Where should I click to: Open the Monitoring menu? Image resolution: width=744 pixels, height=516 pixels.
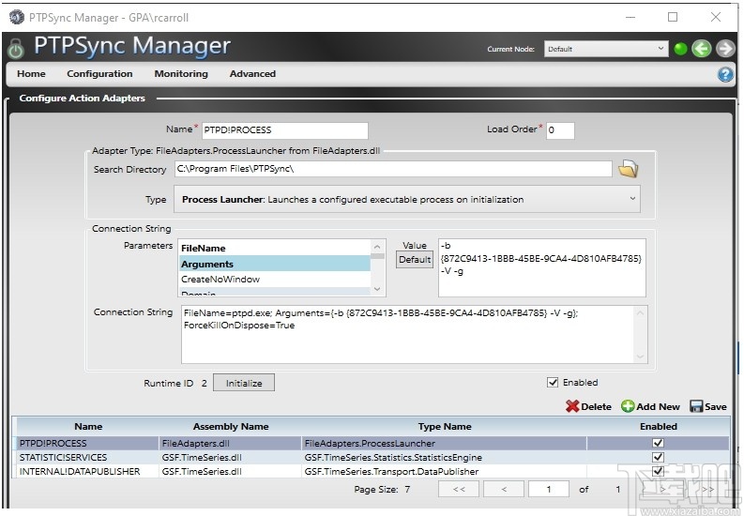[181, 74]
